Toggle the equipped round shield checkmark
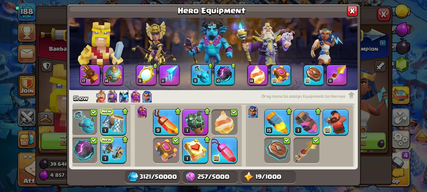Screen dimensions: 427x192 click(x=287, y=141)
